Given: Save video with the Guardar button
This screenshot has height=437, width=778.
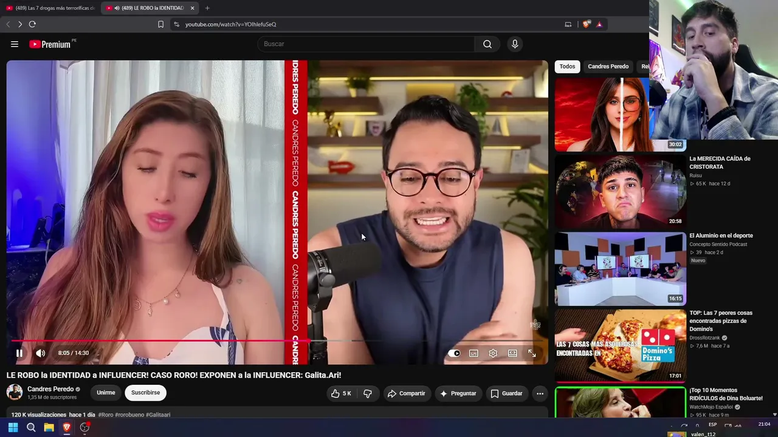Looking at the screenshot, I should pos(506,393).
